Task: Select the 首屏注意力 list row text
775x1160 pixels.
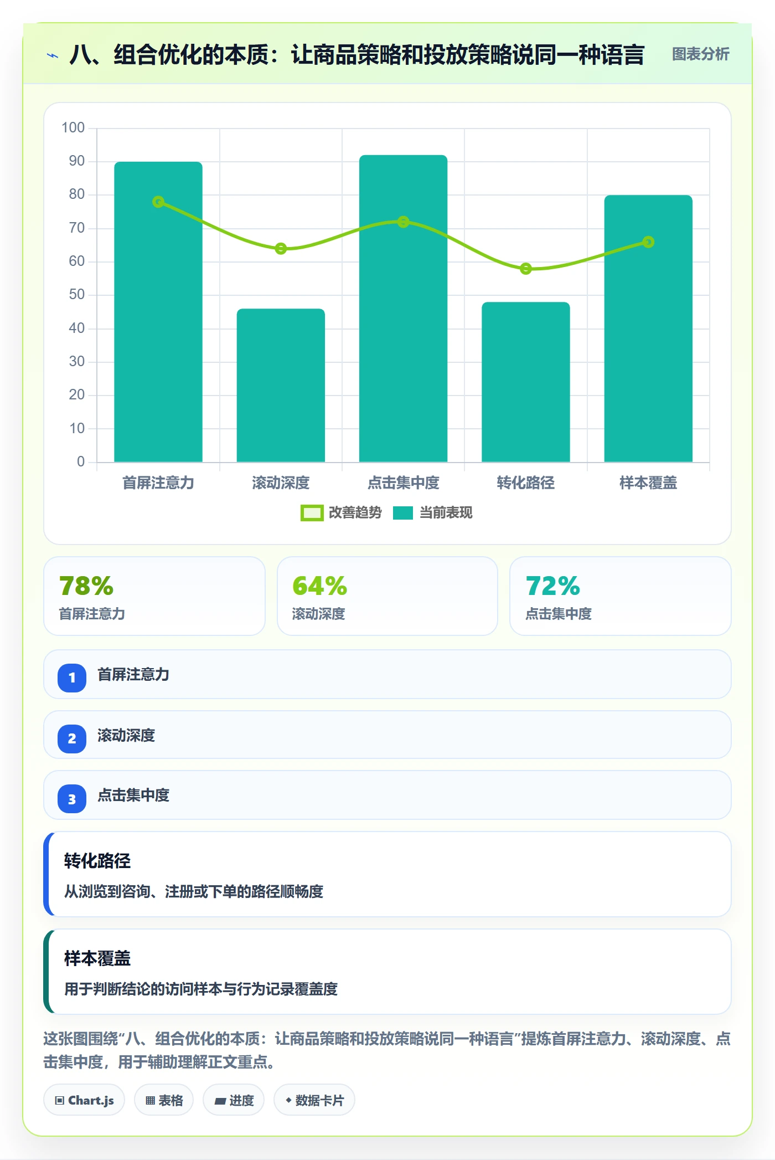Action: point(133,675)
